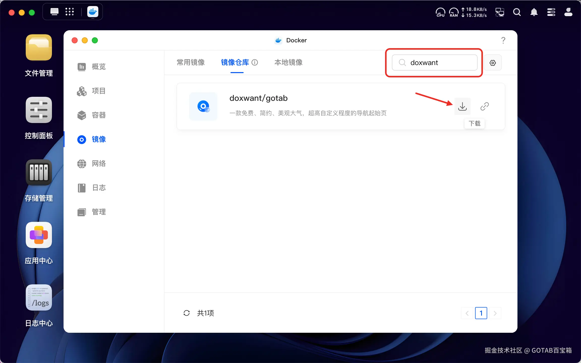This screenshot has width=581, height=363.
Task: Open the app grid launcher icon
Action: coord(70,12)
